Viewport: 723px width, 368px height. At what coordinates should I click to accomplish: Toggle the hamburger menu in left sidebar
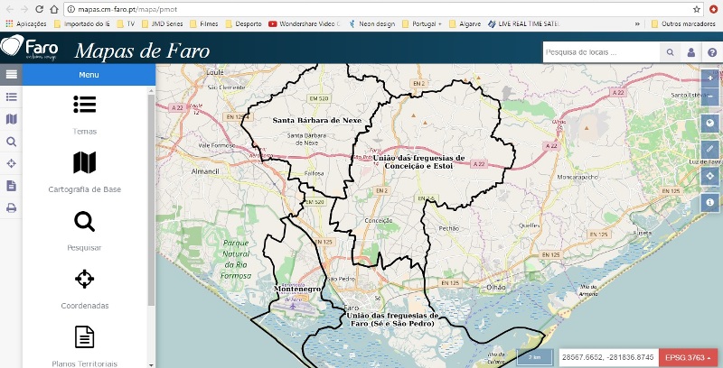[11, 75]
